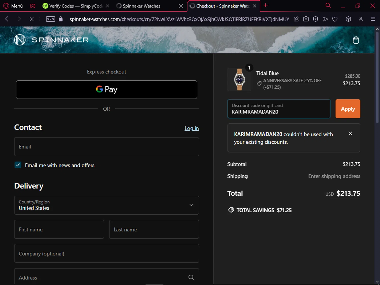Go forward in browser history
The width and height of the screenshot is (380, 285).
tap(19, 19)
